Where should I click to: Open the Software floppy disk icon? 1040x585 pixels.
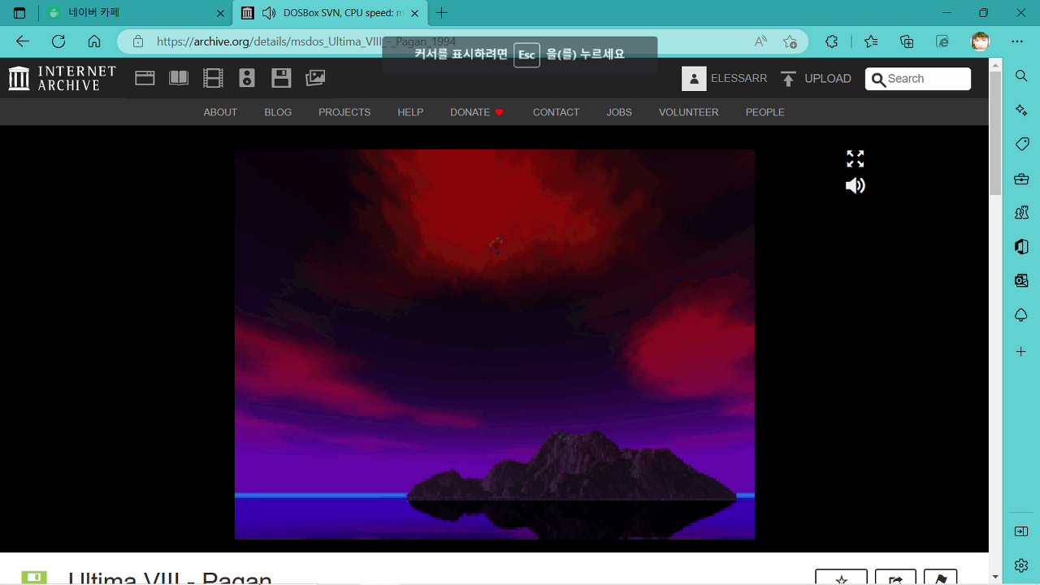coord(281,78)
